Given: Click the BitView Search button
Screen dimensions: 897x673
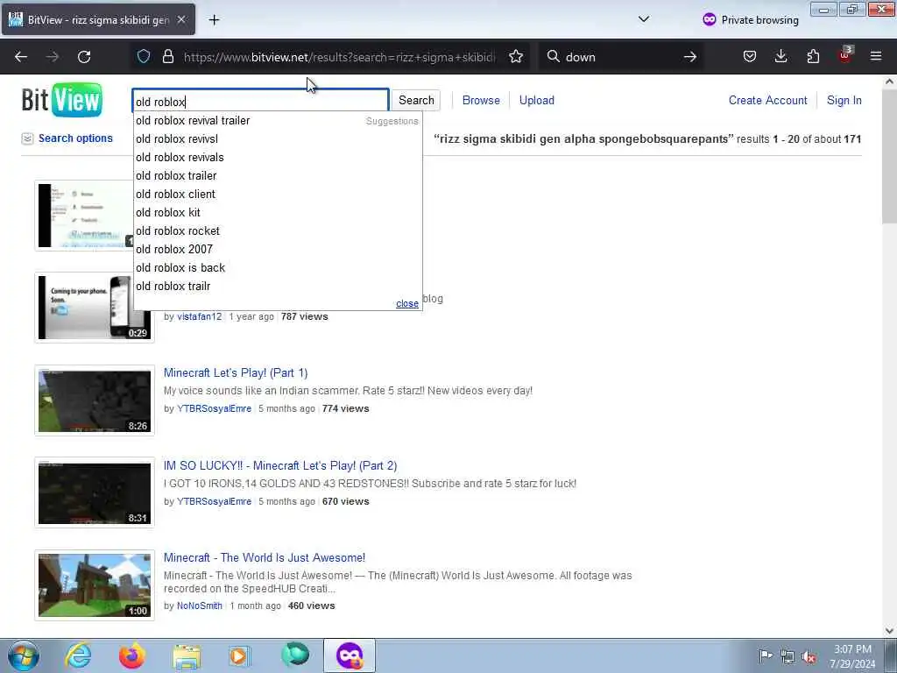Looking at the screenshot, I should [416, 100].
